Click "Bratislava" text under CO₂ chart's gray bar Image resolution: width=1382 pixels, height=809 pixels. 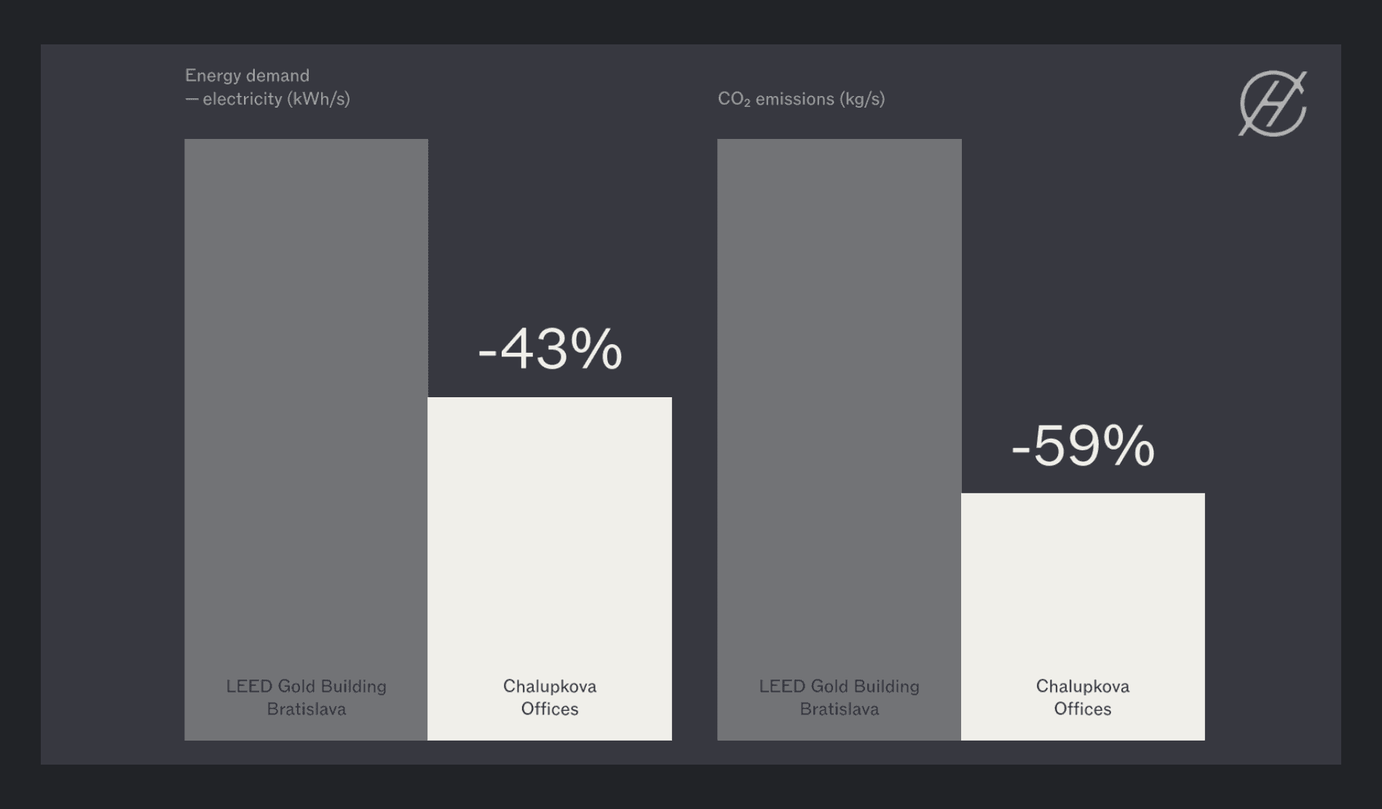pyautogui.click(x=839, y=709)
